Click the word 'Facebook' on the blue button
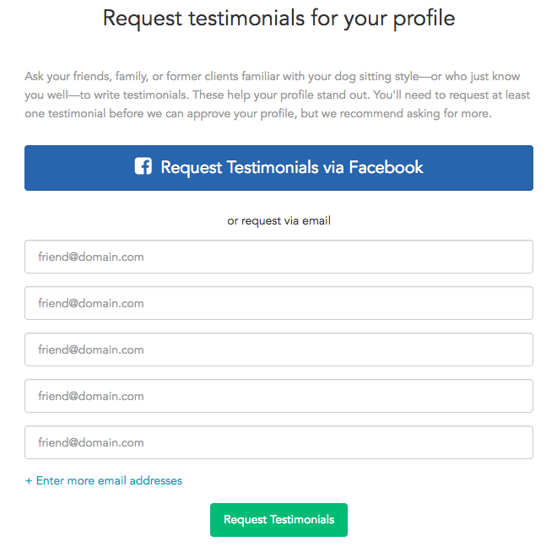 [386, 167]
